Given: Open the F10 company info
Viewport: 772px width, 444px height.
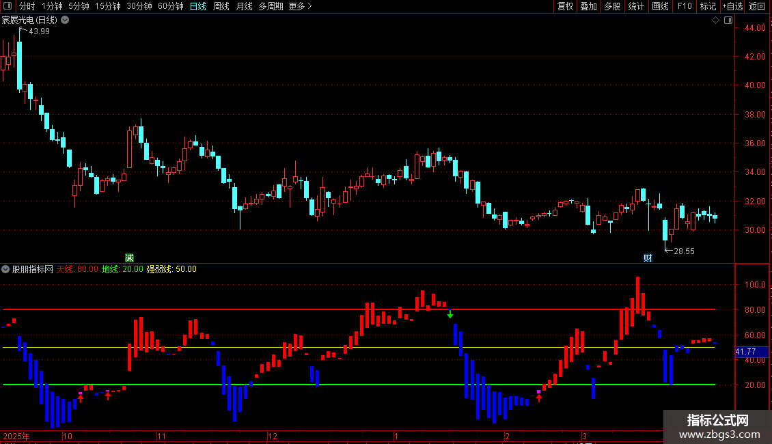Looking at the screenshot, I should tap(685, 6).
